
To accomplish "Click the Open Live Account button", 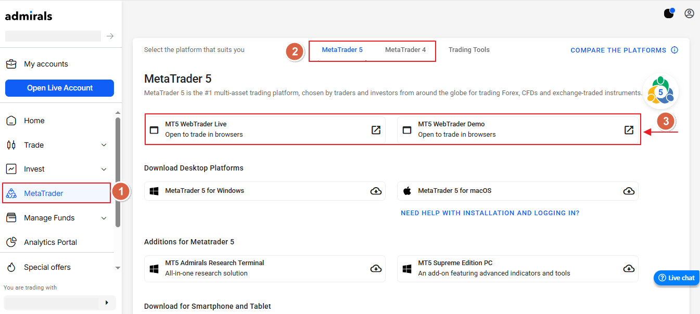I will 59,88.
